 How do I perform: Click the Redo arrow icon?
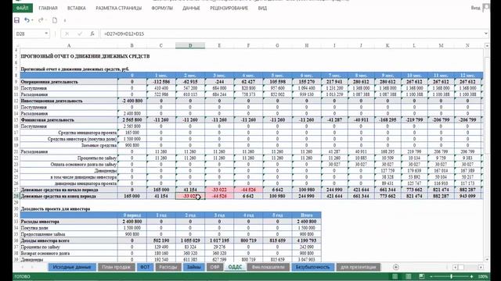tap(41, 20)
